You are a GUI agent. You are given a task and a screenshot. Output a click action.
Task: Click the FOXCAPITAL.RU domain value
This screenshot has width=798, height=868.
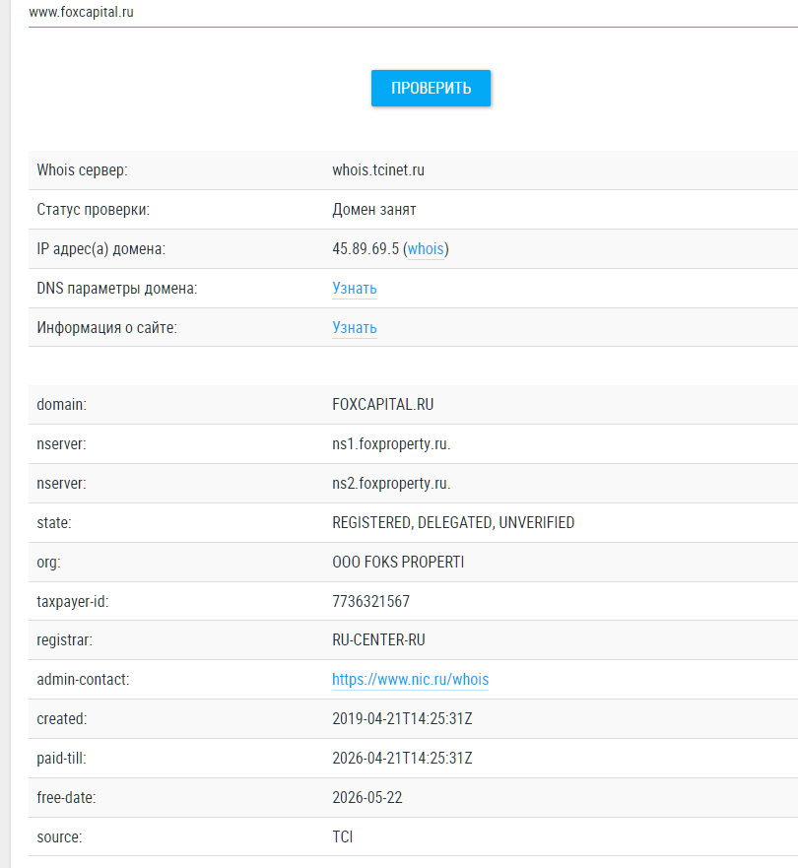(382, 405)
